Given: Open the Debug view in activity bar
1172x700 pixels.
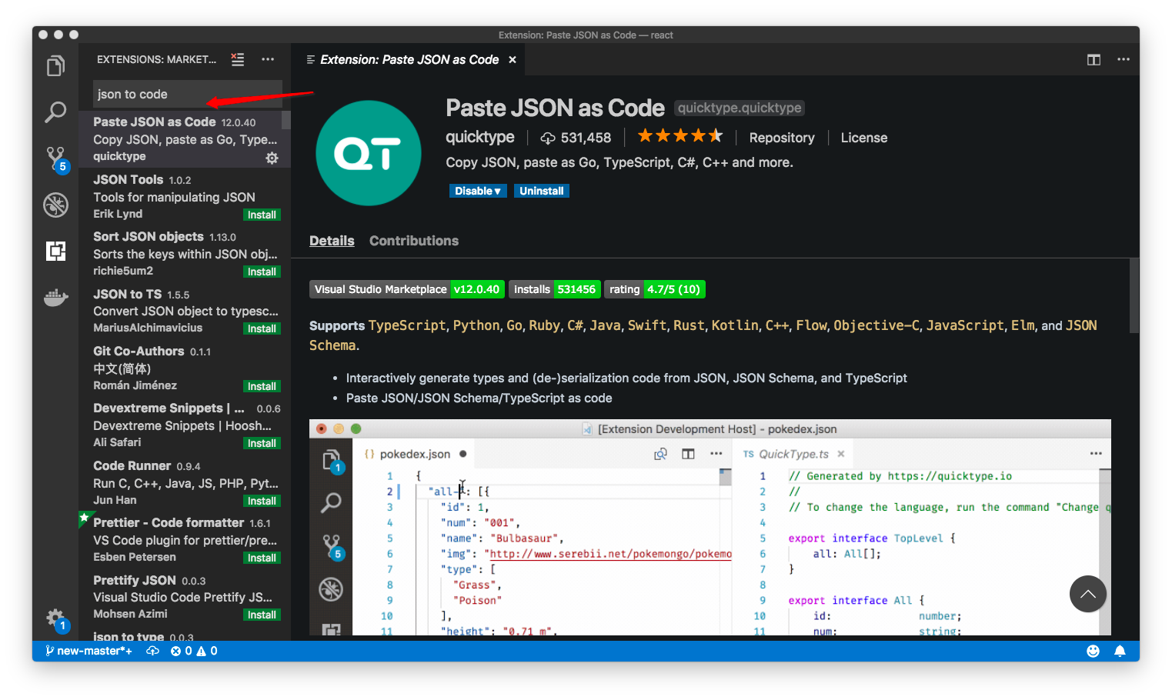Looking at the screenshot, I should [x=55, y=205].
